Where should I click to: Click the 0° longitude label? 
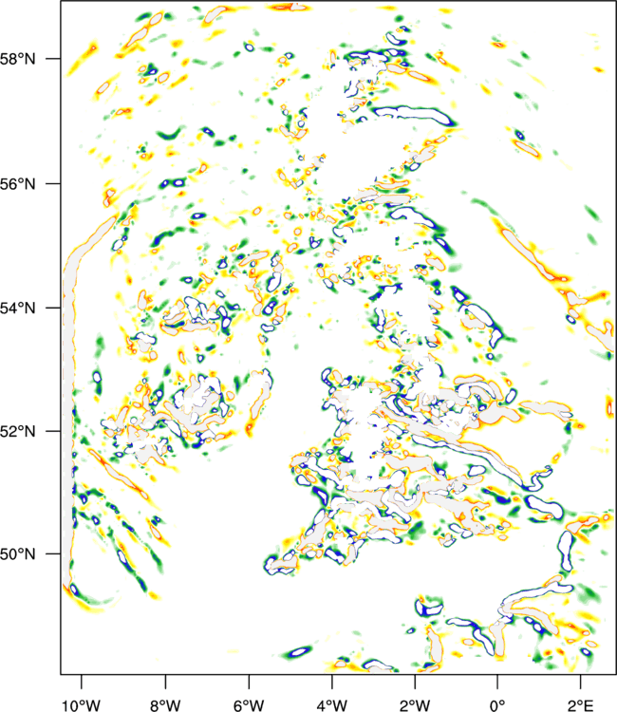point(497,705)
